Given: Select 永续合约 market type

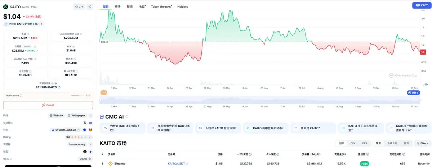Looking at the screenshot, I should click(392, 143).
